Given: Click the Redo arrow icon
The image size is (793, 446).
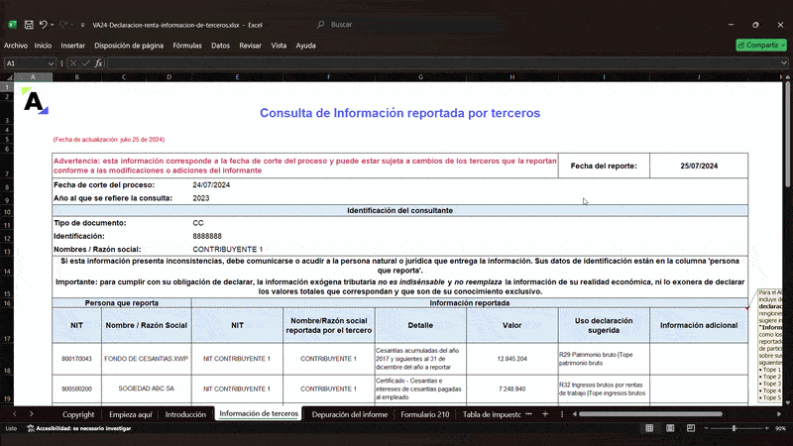Looking at the screenshot, I should pyautogui.click(x=63, y=25).
